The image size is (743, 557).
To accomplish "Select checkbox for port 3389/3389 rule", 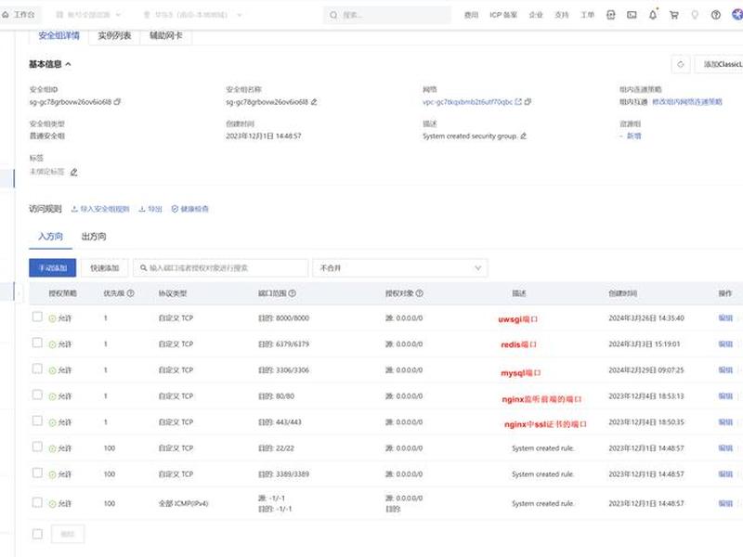I will [x=37, y=473].
